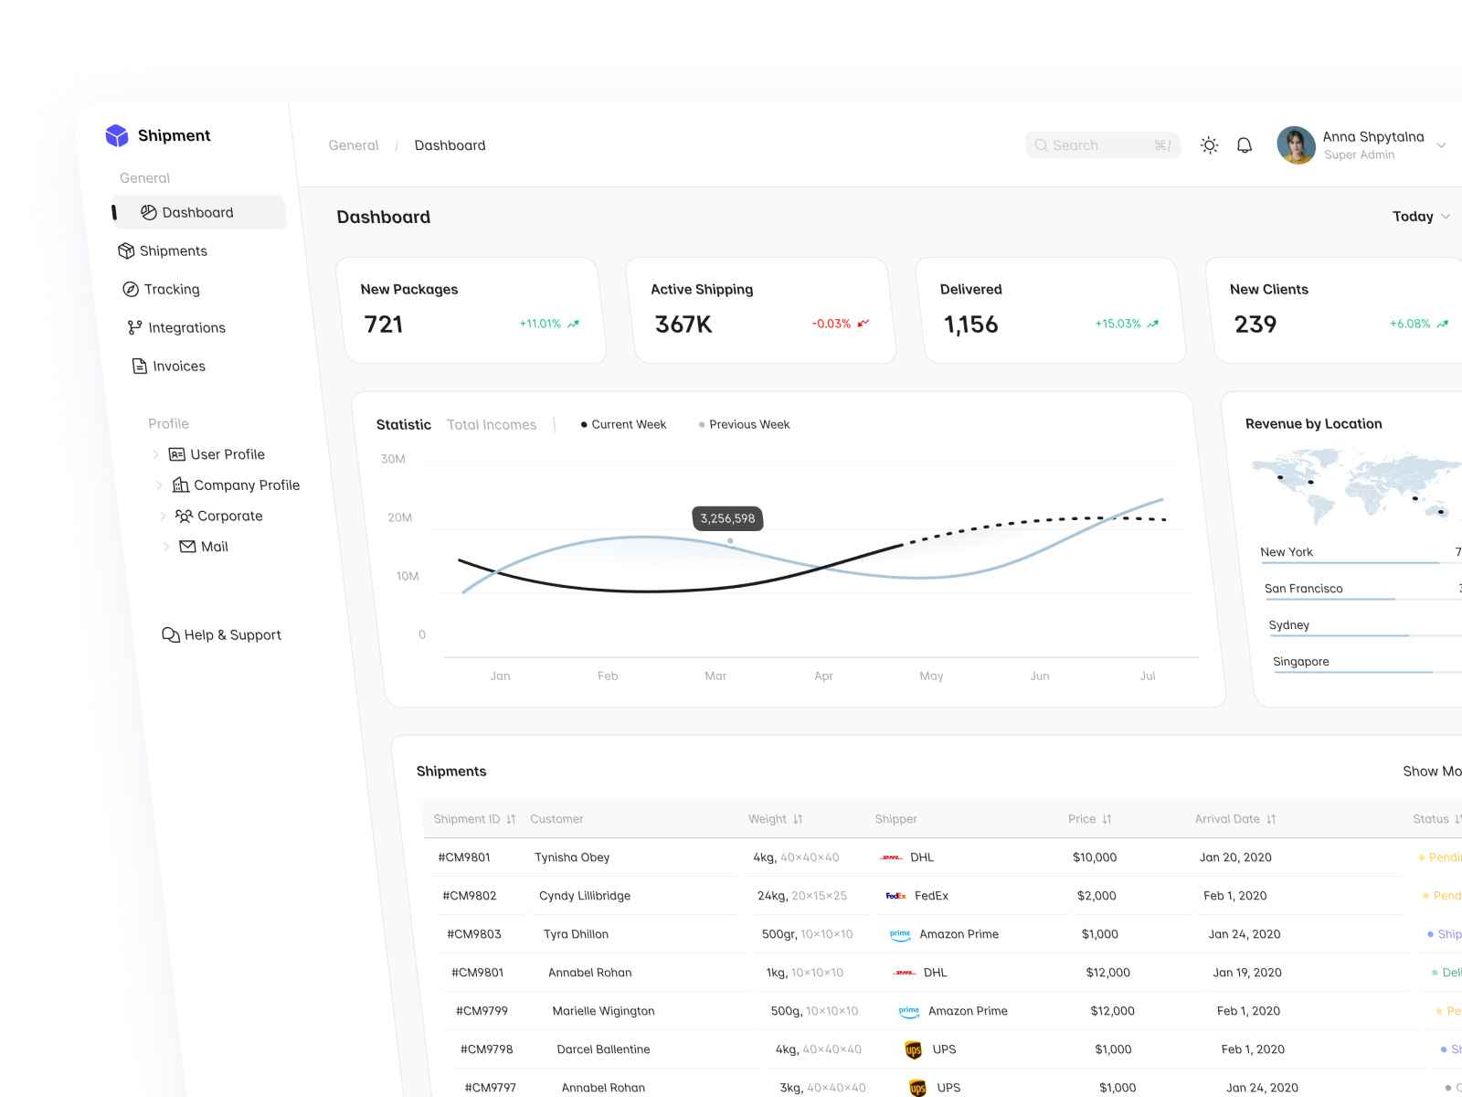Toggle light theme with the sun icon
The width and height of the screenshot is (1462, 1097).
[1209, 144]
